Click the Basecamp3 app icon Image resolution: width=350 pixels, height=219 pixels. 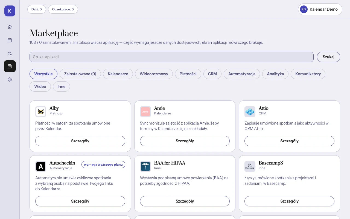(x=250, y=166)
